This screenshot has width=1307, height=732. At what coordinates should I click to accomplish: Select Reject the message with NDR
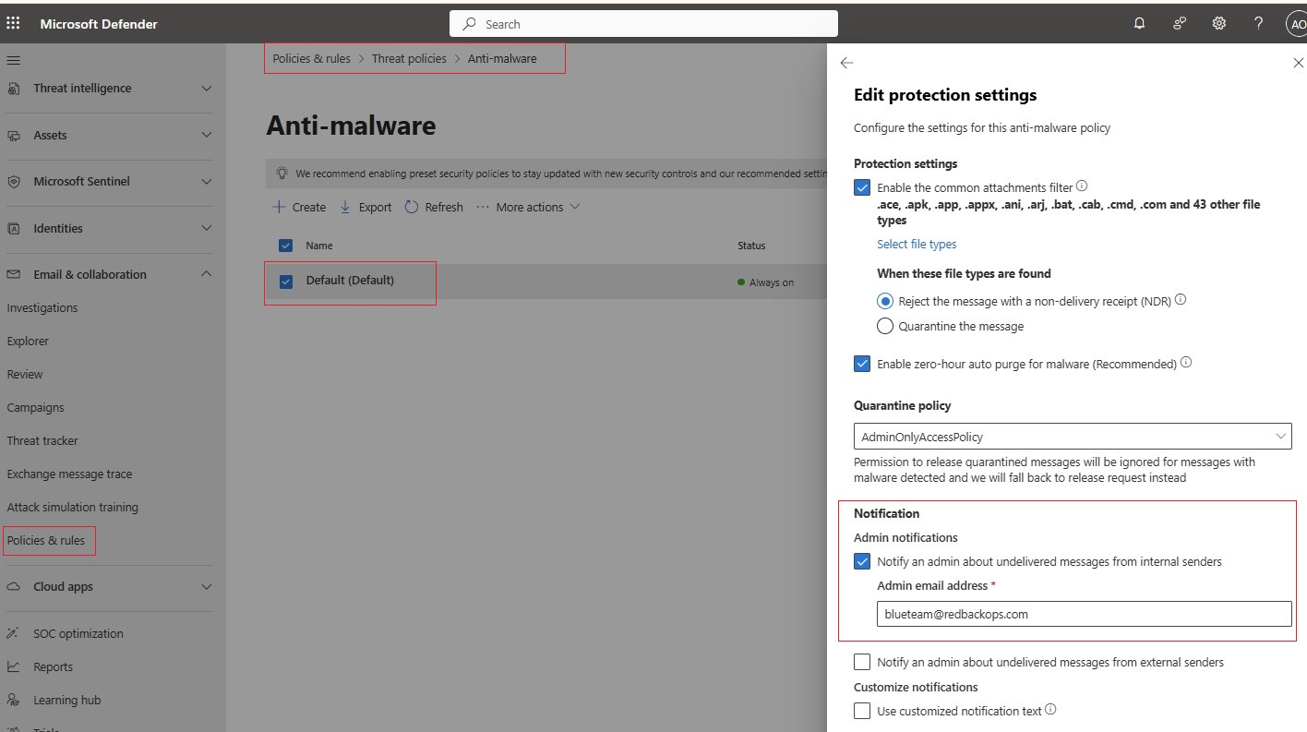[x=885, y=301]
